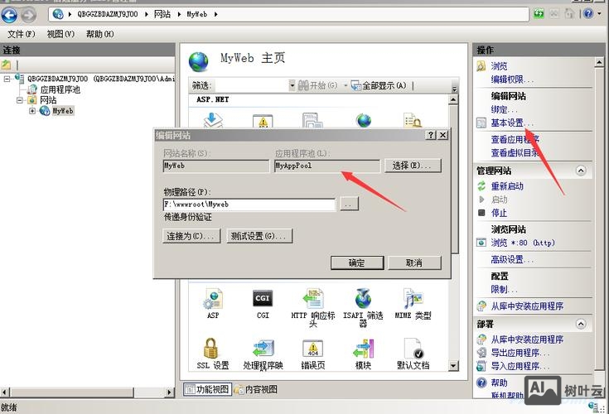
Task: Click 全部显示(A) in filter bar
Action: pyautogui.click(x=379, y=86)
